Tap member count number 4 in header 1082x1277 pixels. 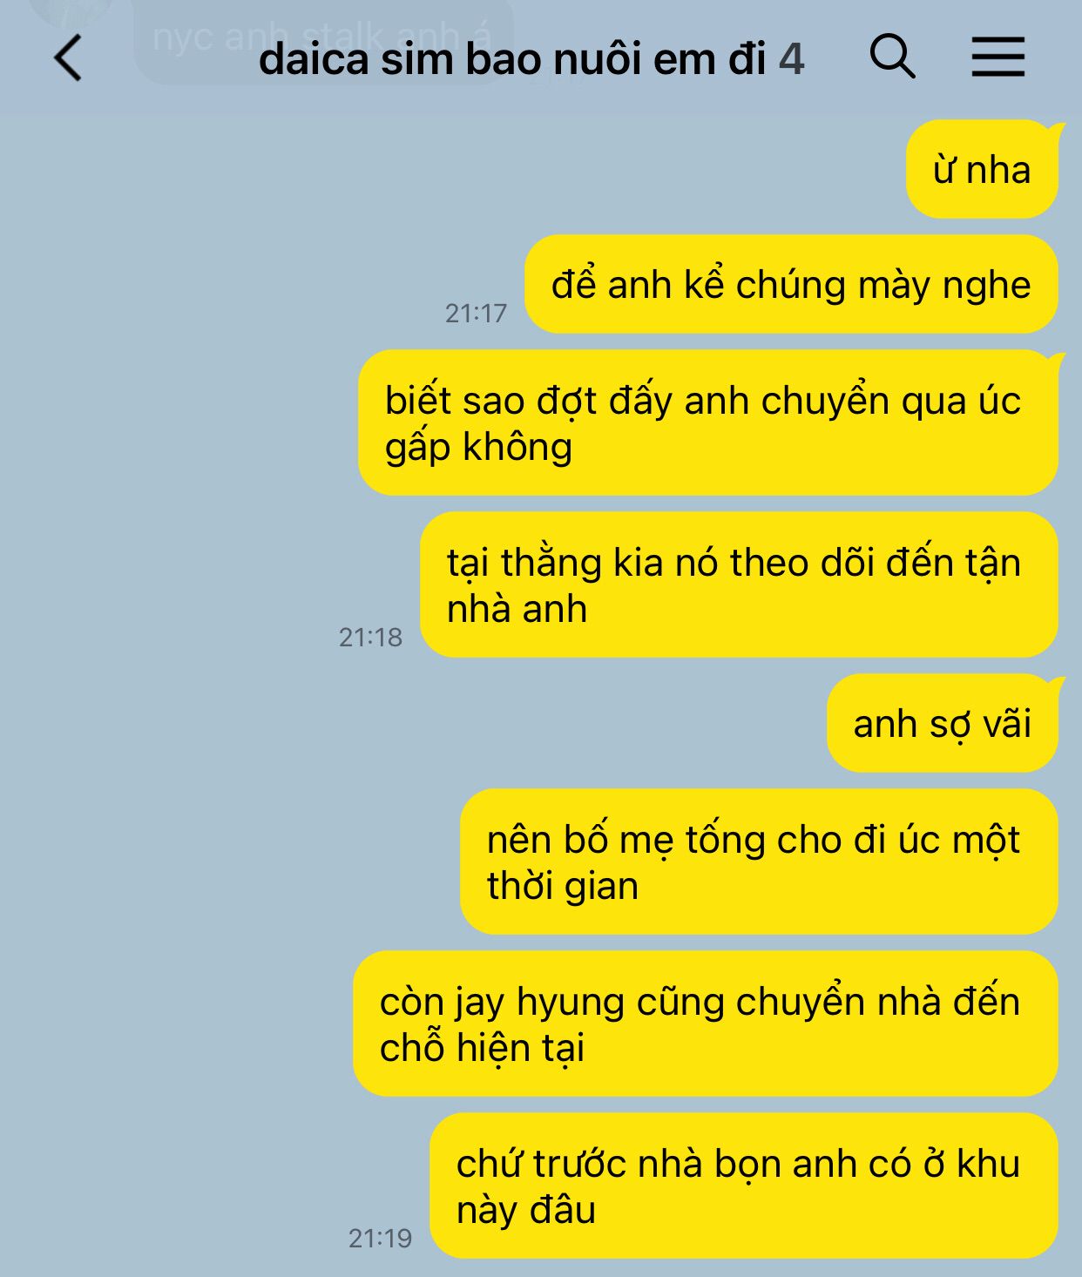point(791,59)
